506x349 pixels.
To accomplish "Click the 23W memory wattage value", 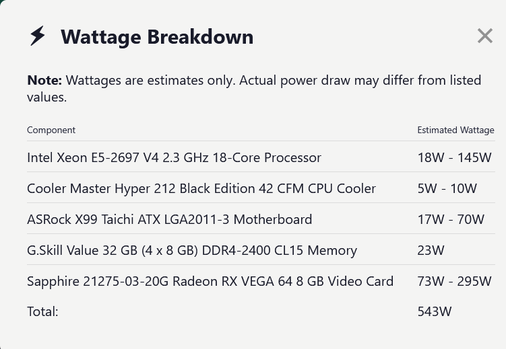I will pos(431,250).
